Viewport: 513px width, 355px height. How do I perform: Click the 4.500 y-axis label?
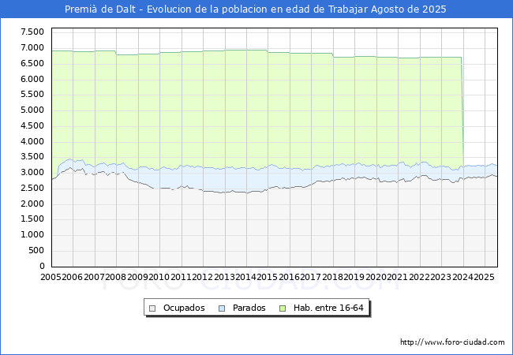click(x=32, y=125)
